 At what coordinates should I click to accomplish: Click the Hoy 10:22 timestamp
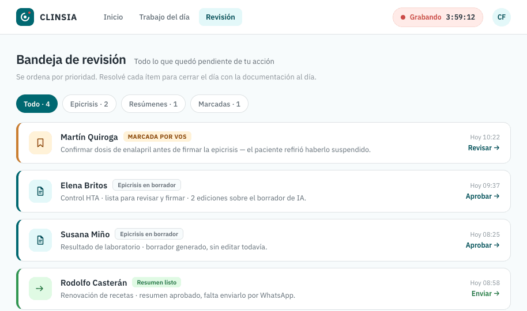click(x=485, y=137)
